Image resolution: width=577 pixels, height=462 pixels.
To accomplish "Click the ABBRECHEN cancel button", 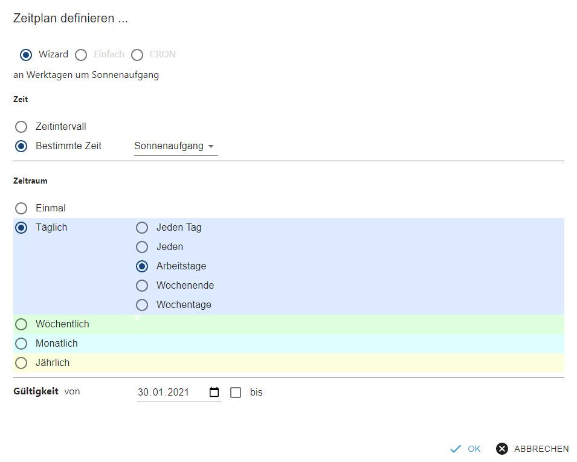I will point(532,449).
